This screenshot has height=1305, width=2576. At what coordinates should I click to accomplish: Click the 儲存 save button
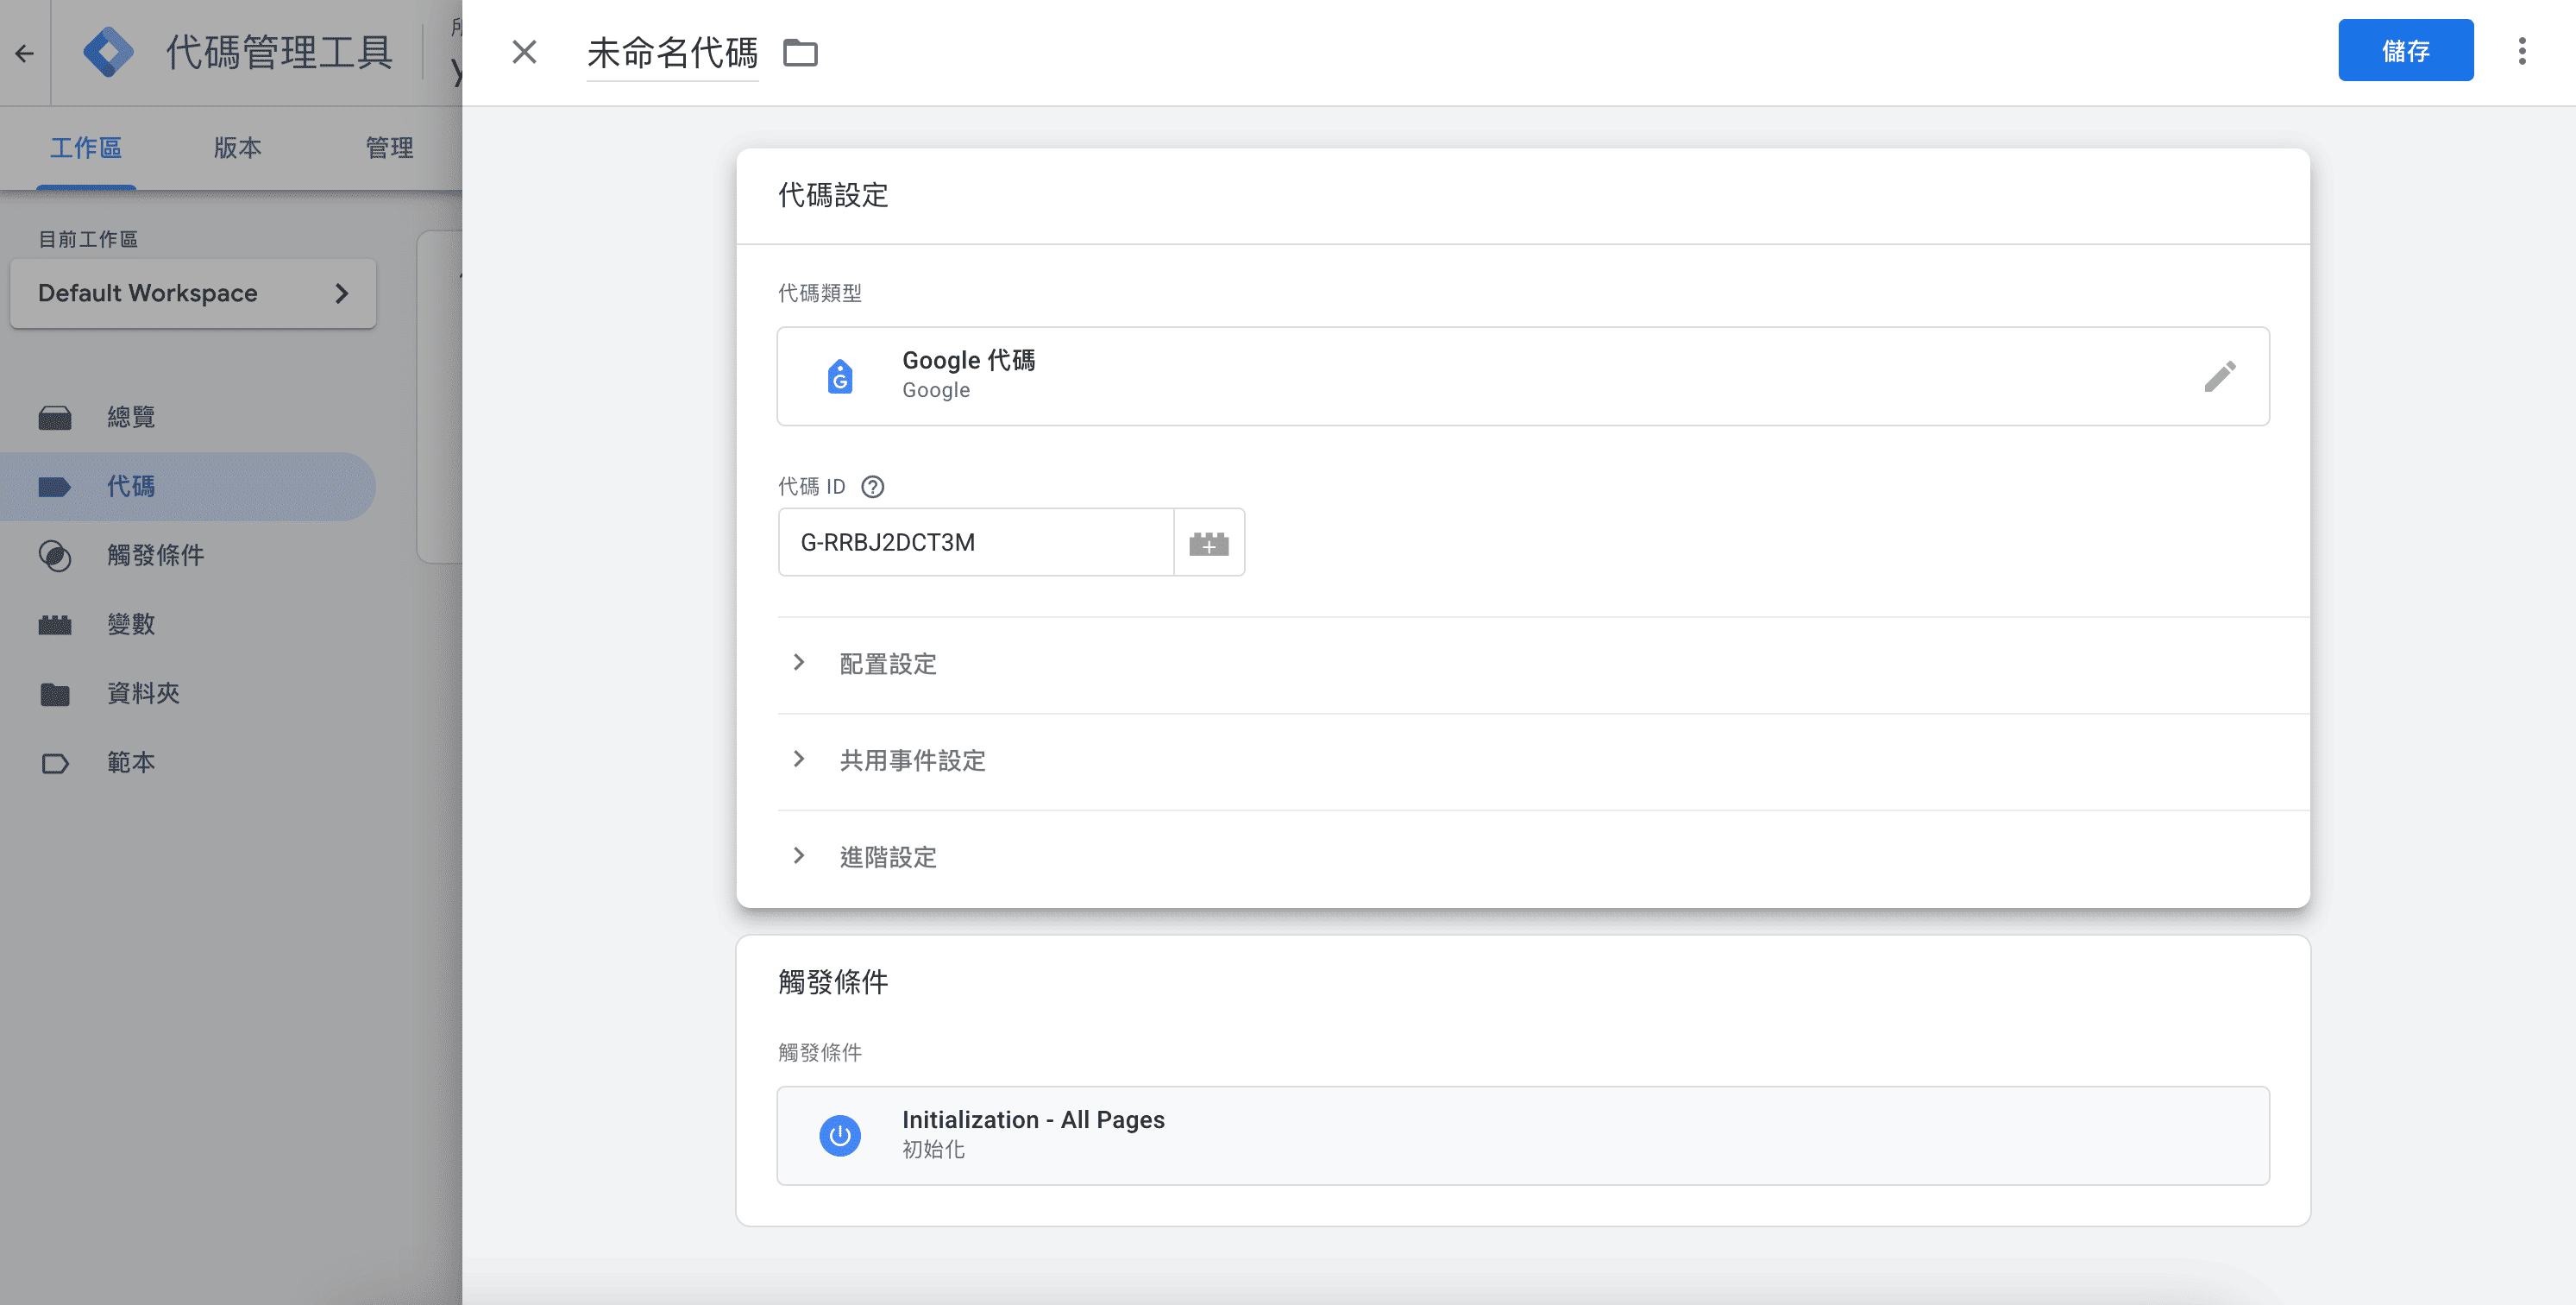pos(2404,51)
